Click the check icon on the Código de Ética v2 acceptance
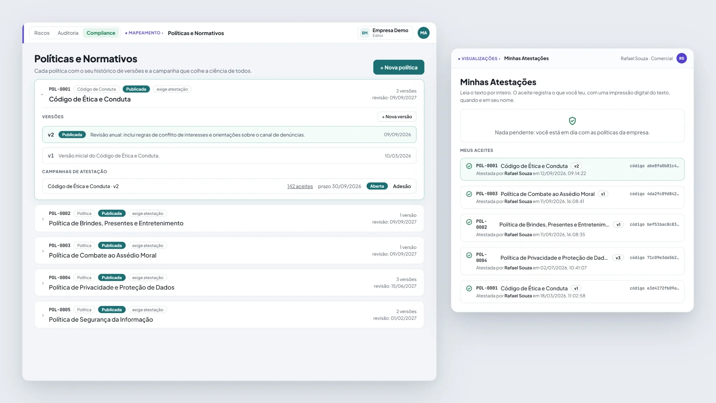Viewport: 716px width, 403px height. point(469,166)
